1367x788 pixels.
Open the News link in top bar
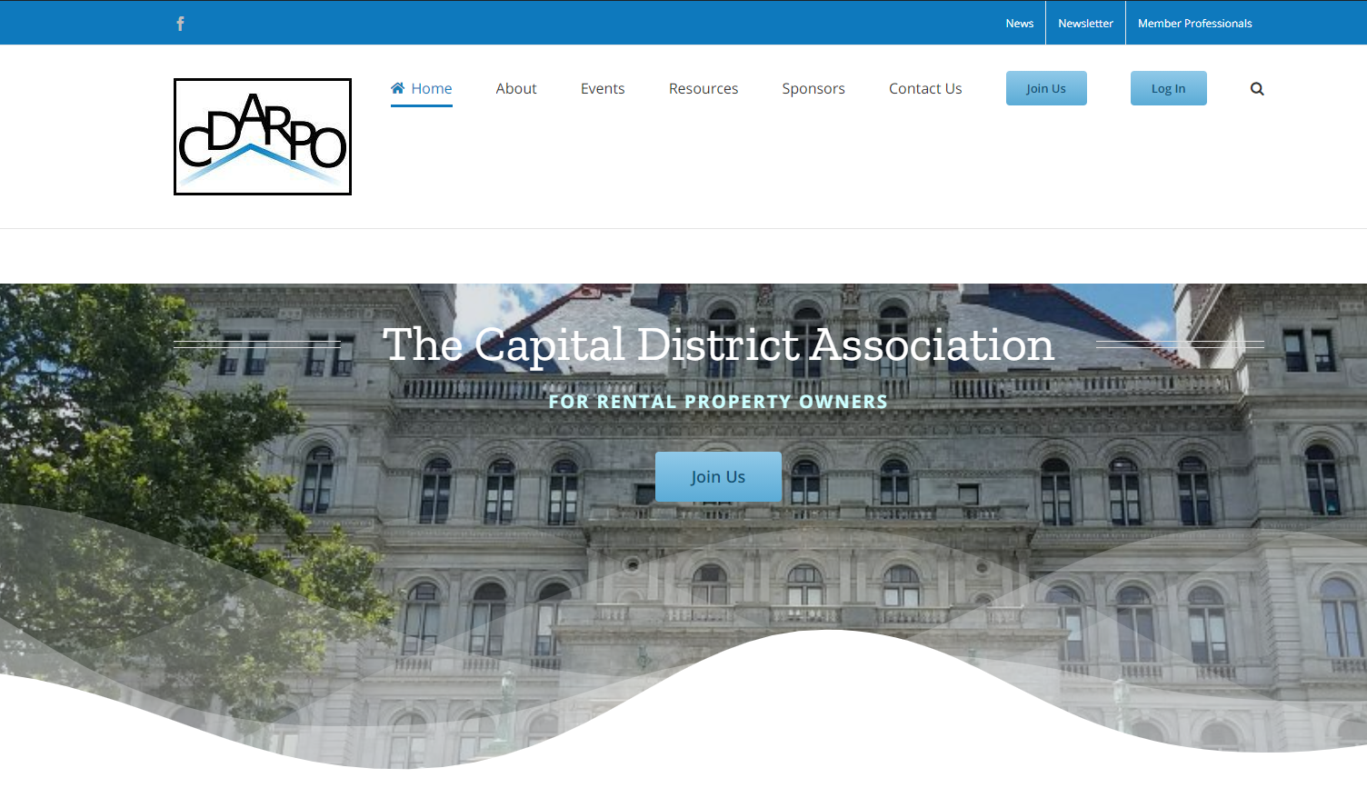[1019, 24]
